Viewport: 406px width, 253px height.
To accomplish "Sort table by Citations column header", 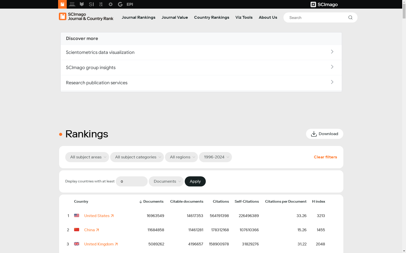I will click(221, 202).
